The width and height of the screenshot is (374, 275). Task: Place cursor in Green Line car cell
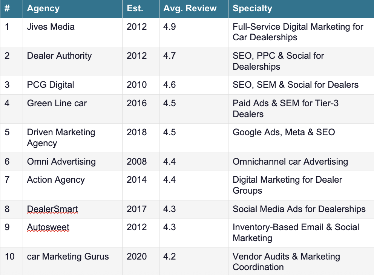(57, 103)
